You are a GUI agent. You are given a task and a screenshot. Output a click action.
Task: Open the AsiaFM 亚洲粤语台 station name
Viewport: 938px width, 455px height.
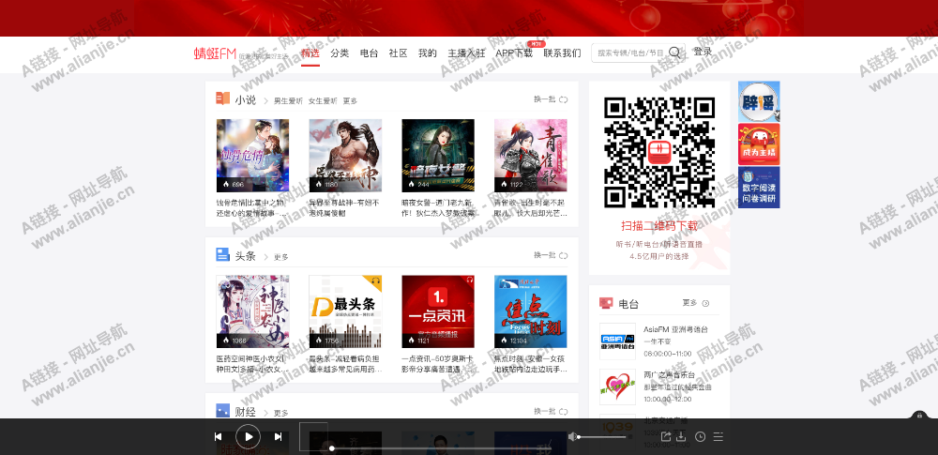point(676,329)
